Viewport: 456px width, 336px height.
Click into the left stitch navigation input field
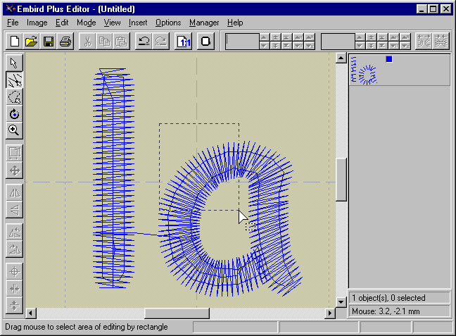242,42
